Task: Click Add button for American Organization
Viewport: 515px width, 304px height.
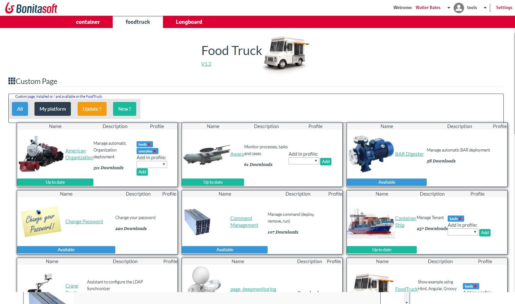Action: [142, 172]
